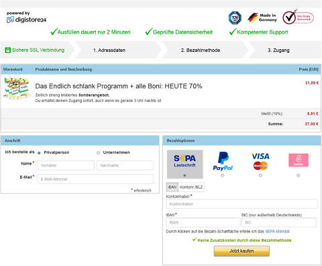Open the SEPA-Mandat link
The image size is (322, 266).
(x=277, y=231)
